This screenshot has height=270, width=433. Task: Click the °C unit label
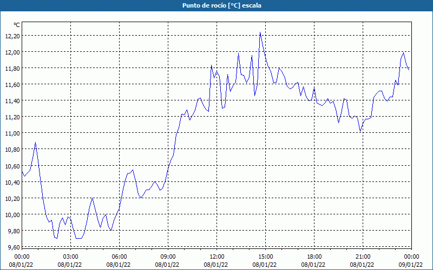[x=17, y=25]
